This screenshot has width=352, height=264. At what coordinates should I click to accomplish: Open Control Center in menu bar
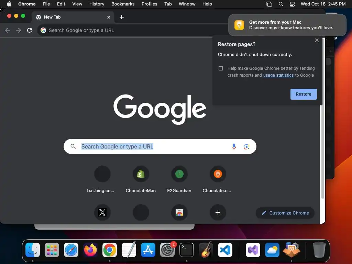pyautogui.click(x=292, y=4)
